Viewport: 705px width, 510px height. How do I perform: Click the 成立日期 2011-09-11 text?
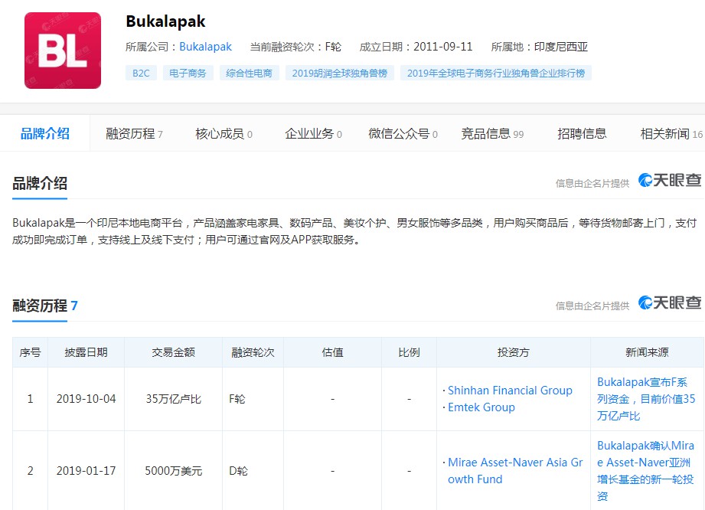(416, 47)
